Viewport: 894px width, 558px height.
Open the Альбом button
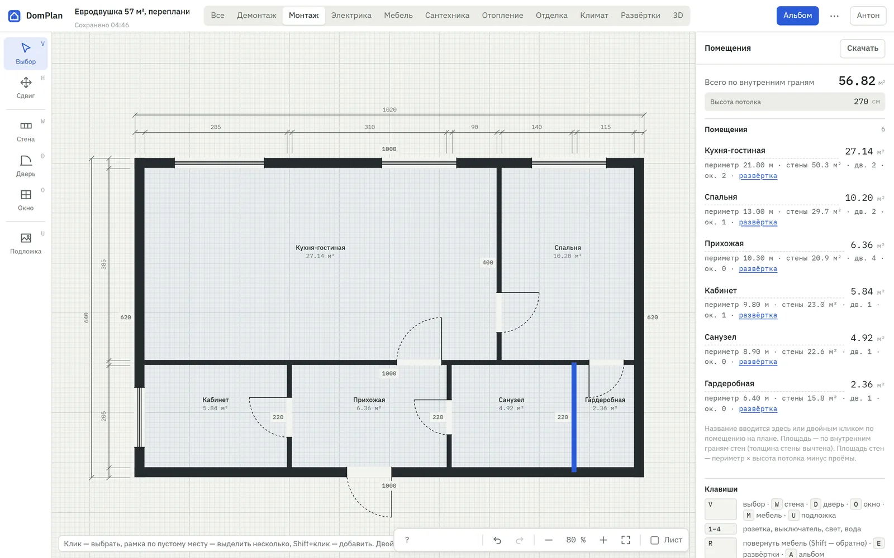coord(797,16)
